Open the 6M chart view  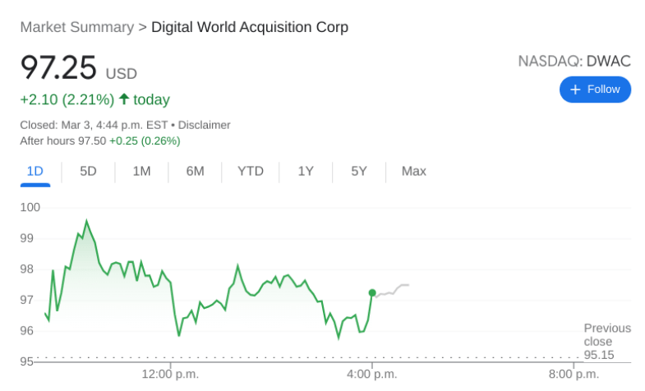point(195,171)
